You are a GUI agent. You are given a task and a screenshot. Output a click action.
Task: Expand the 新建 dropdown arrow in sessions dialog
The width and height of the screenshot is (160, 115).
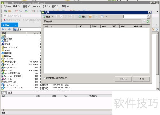(52, 17)
